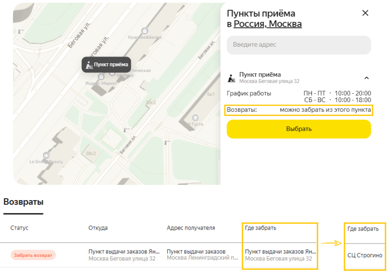Click the ПН - ПТ 10:00 - 20:00 schedule line
The height and width of the screenshot is (274, 389).
pos(337,93)
